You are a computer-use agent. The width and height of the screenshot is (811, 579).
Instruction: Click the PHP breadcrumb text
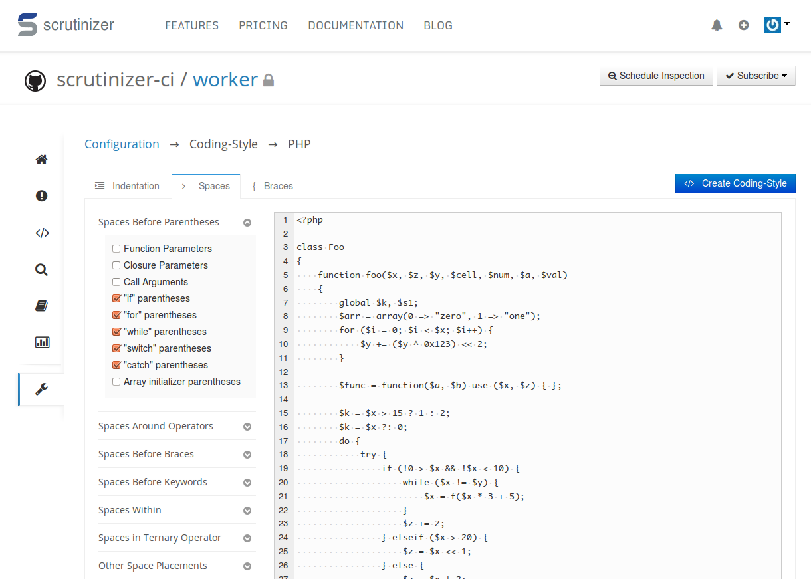point(299,144)
